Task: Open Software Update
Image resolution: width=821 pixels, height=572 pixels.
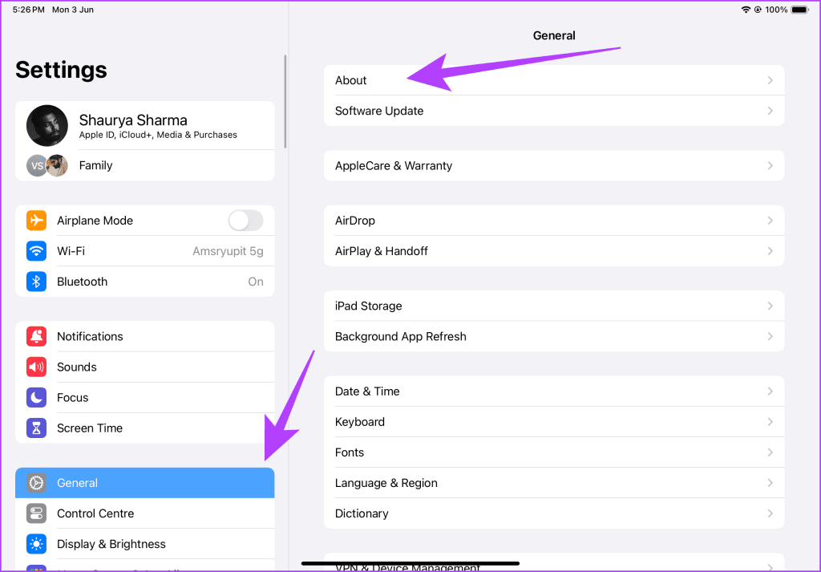Action: tap(553, 111)
